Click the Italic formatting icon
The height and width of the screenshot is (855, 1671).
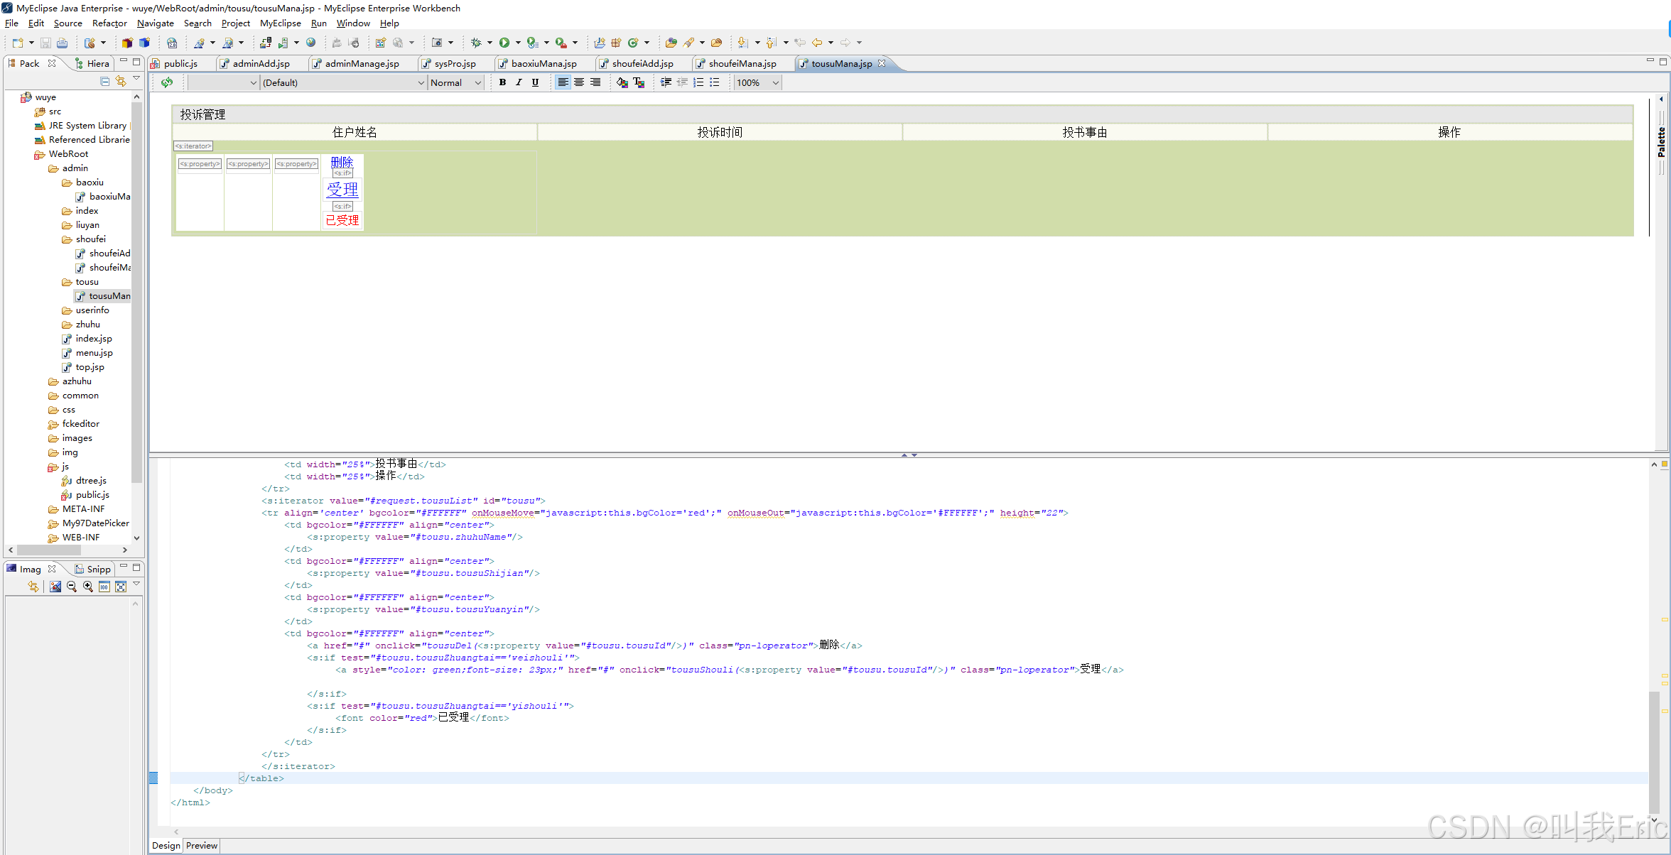click(x=519, y=82)
